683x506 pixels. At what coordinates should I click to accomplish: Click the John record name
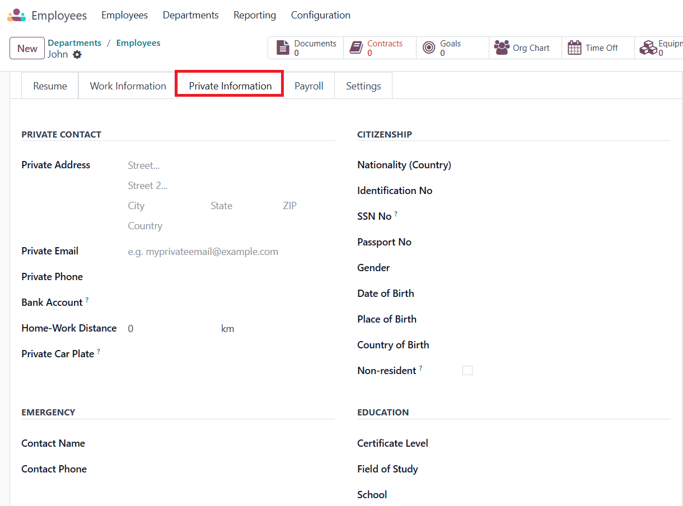tap(58, 54)
